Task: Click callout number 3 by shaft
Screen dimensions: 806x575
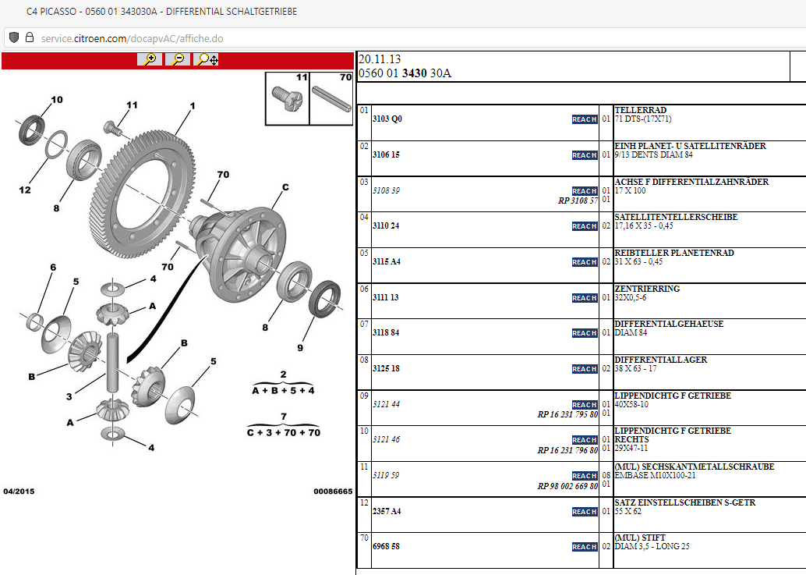Action: (69, 396)
